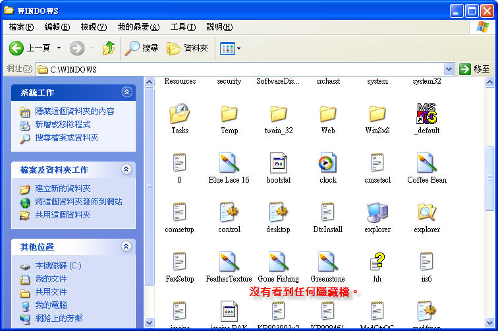Open the Back history dropdown arrow
The width and height of the screenshot is (498, 331).
(59, 48)
